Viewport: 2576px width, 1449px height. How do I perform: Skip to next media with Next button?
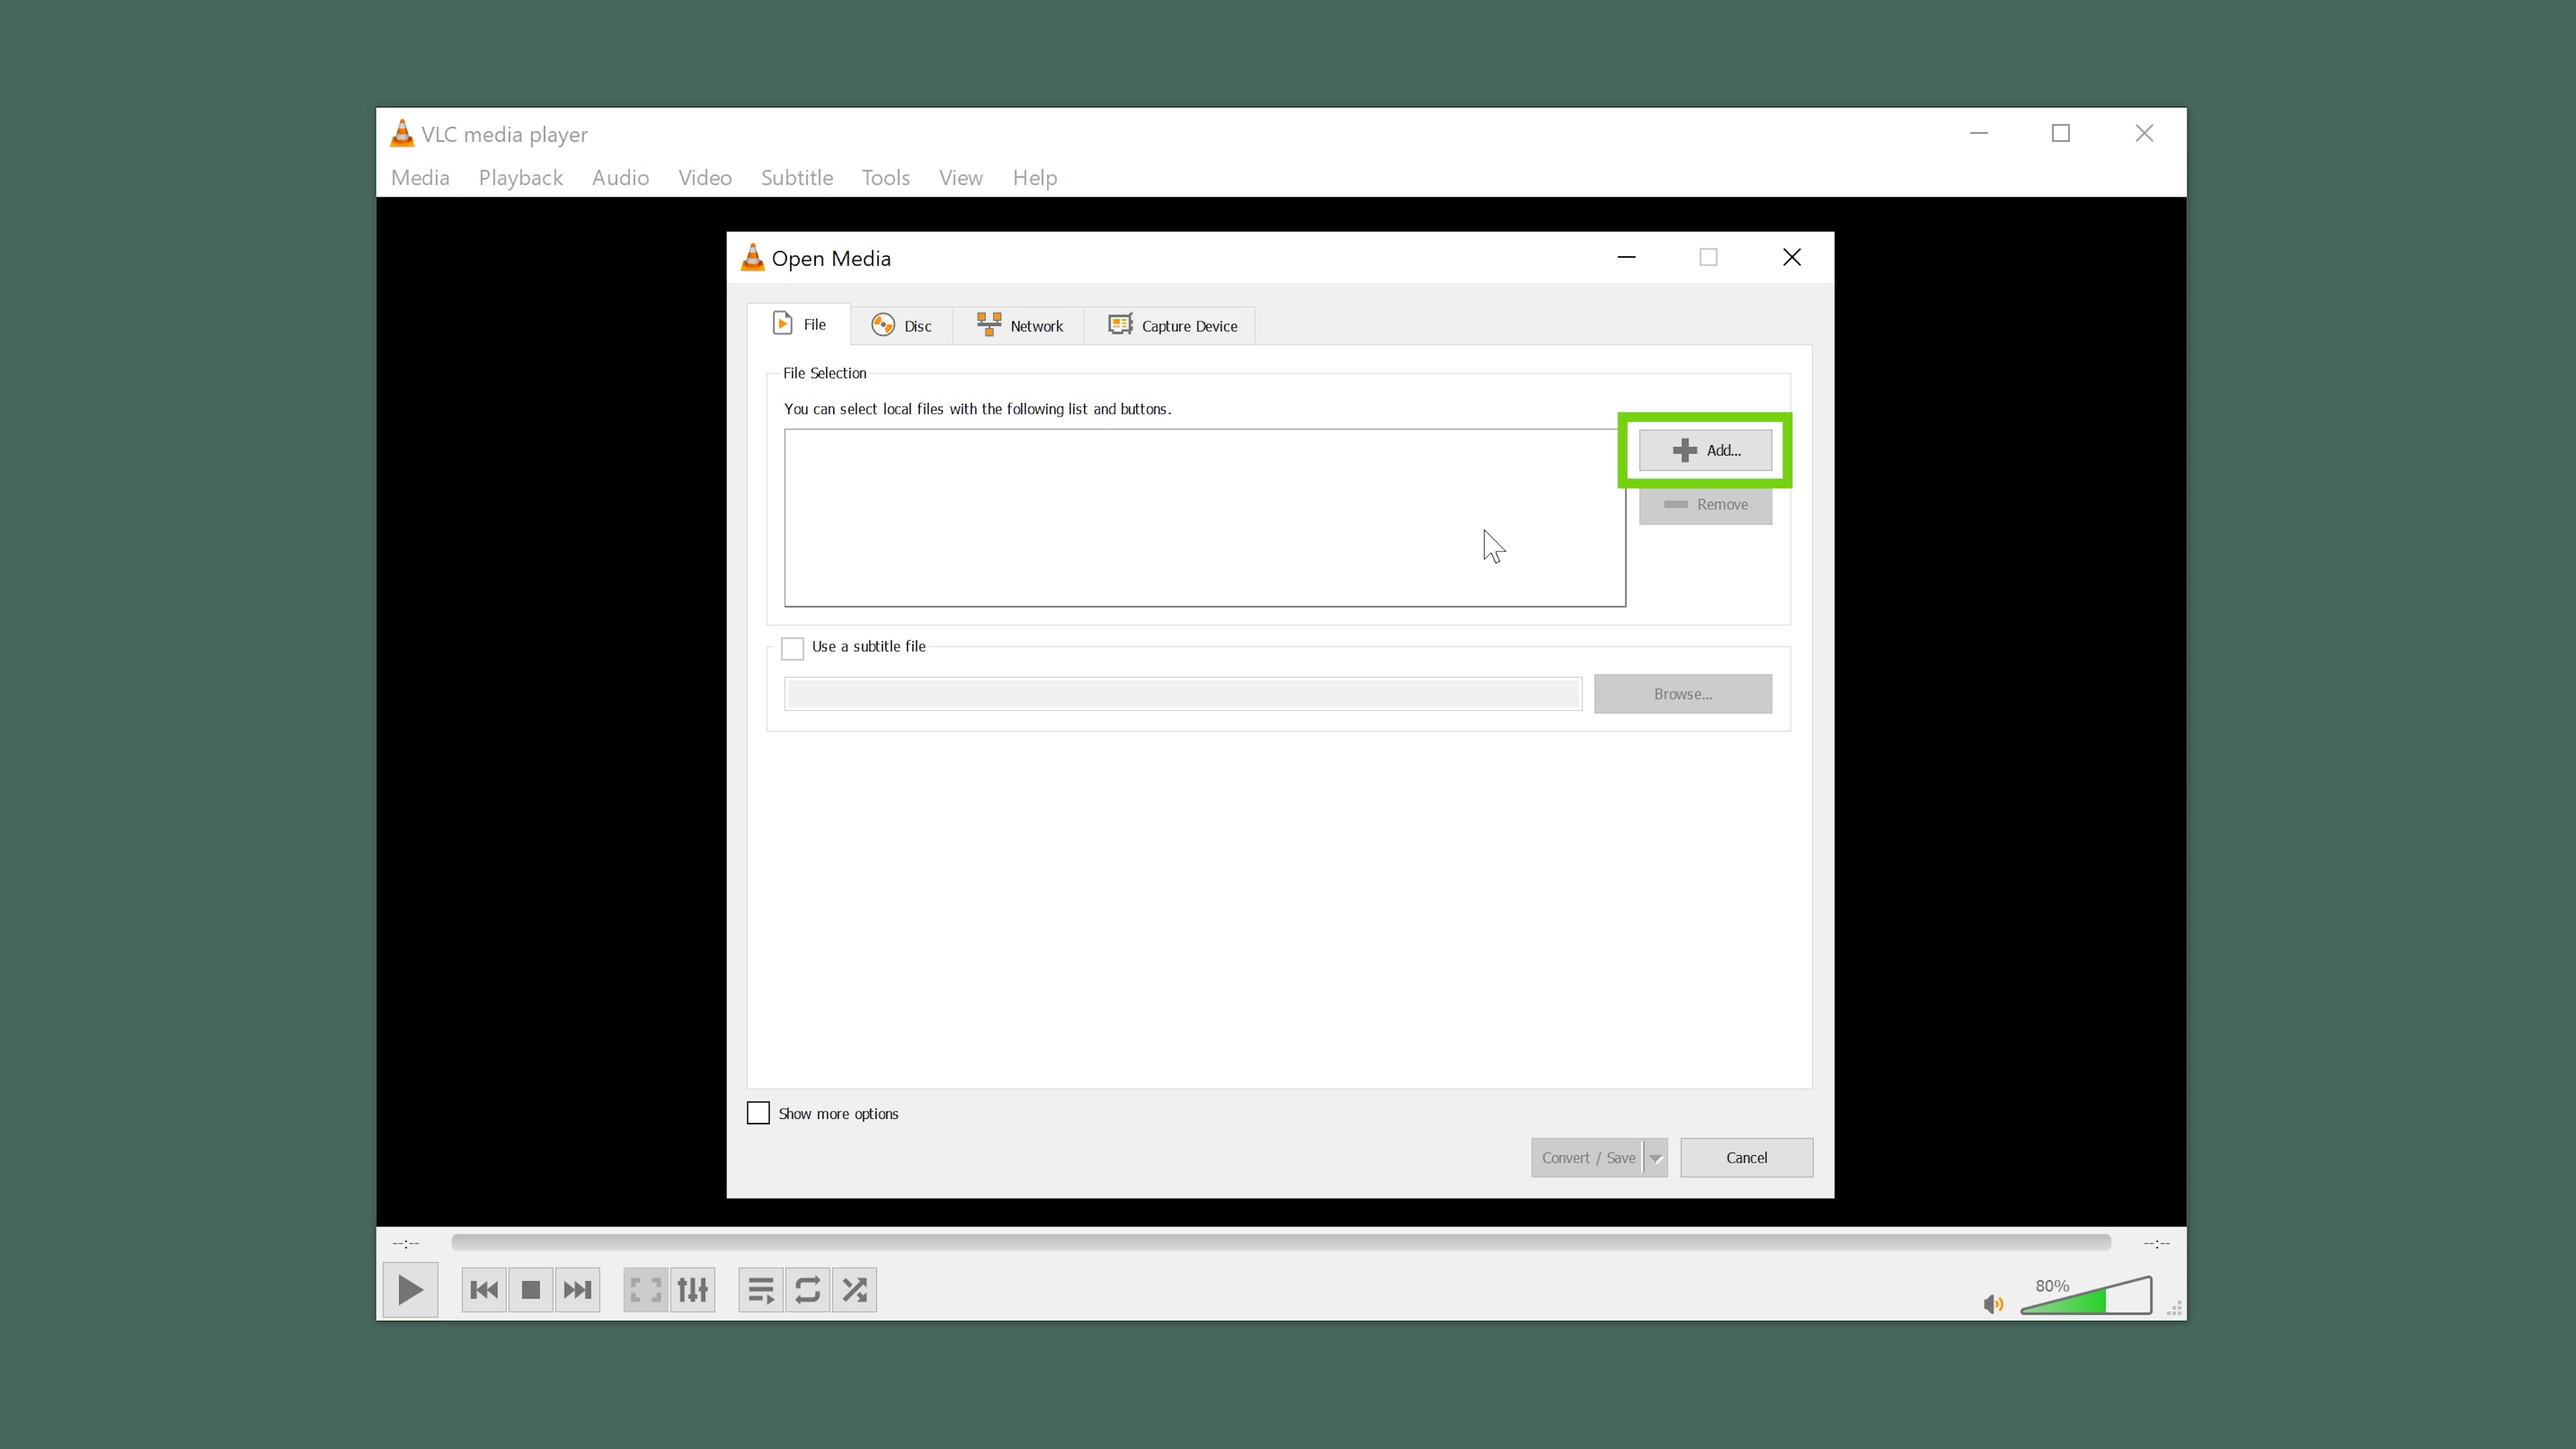click(577, 1289)
